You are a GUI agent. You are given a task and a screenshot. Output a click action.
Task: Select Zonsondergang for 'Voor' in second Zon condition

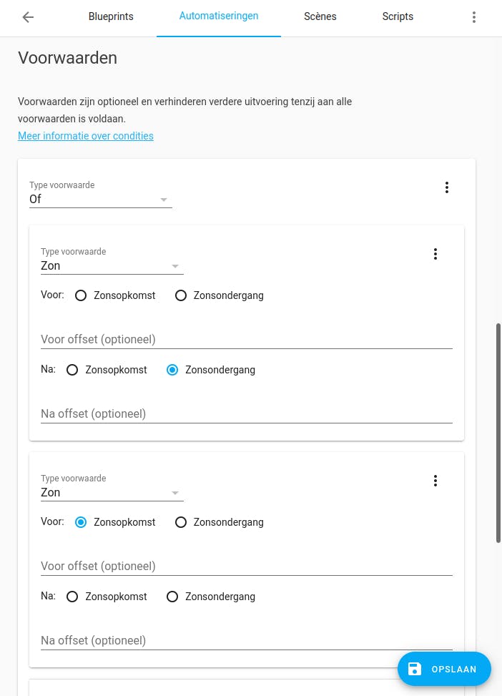[181, 522]
